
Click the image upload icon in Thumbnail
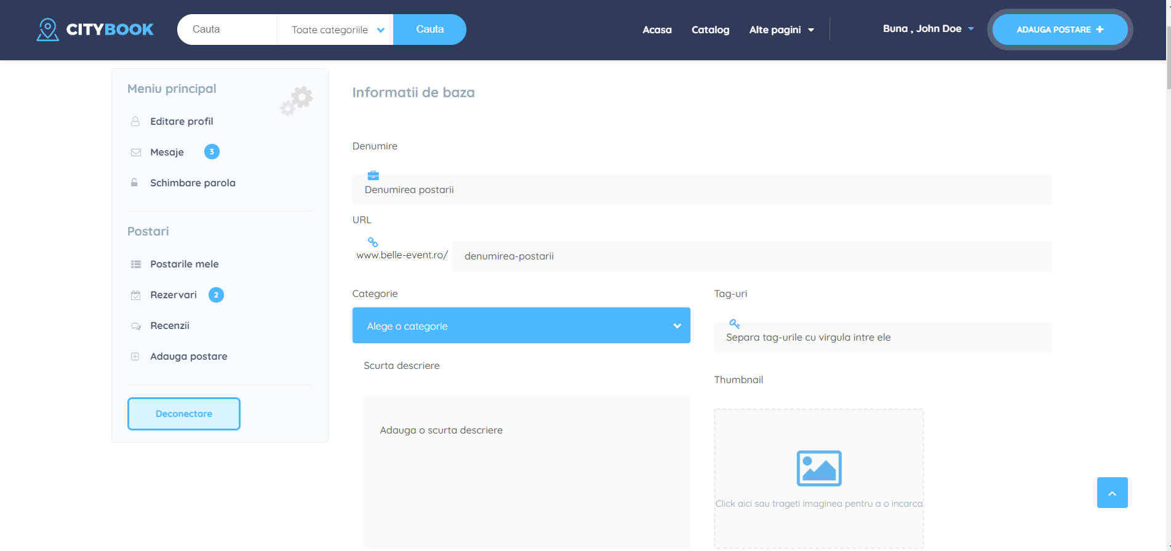(818, 468)
